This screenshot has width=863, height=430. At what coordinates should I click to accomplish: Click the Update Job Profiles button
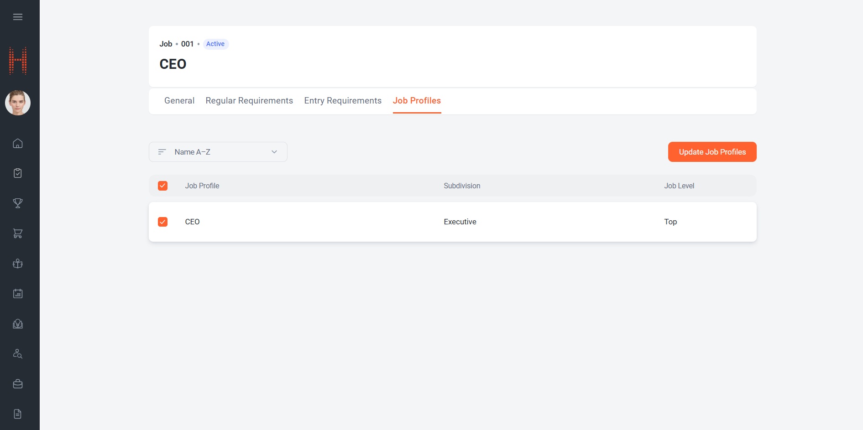pos(712,152)
